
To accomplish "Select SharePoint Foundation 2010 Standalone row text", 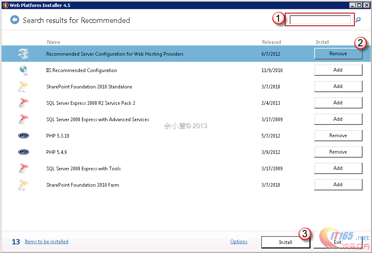I will 89,86.
